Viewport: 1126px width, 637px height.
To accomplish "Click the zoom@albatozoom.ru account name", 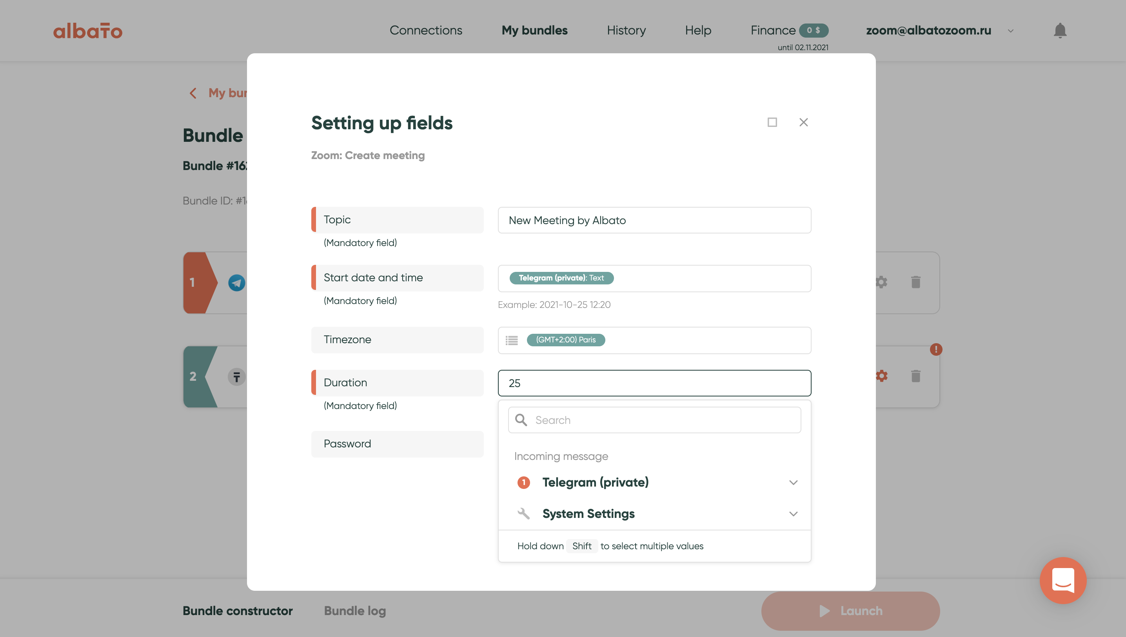I will [928, 30].
